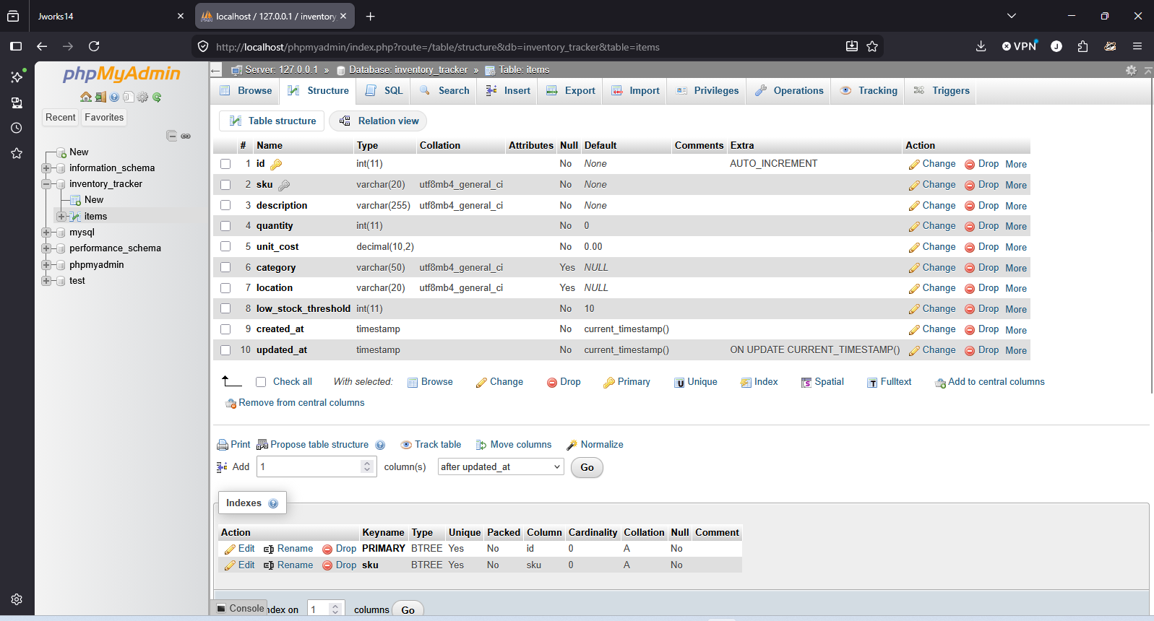Open the 'after updated_at' position dropdown
The height and width of the screenshot is (621, 1154).
click(x=501, y=467)
